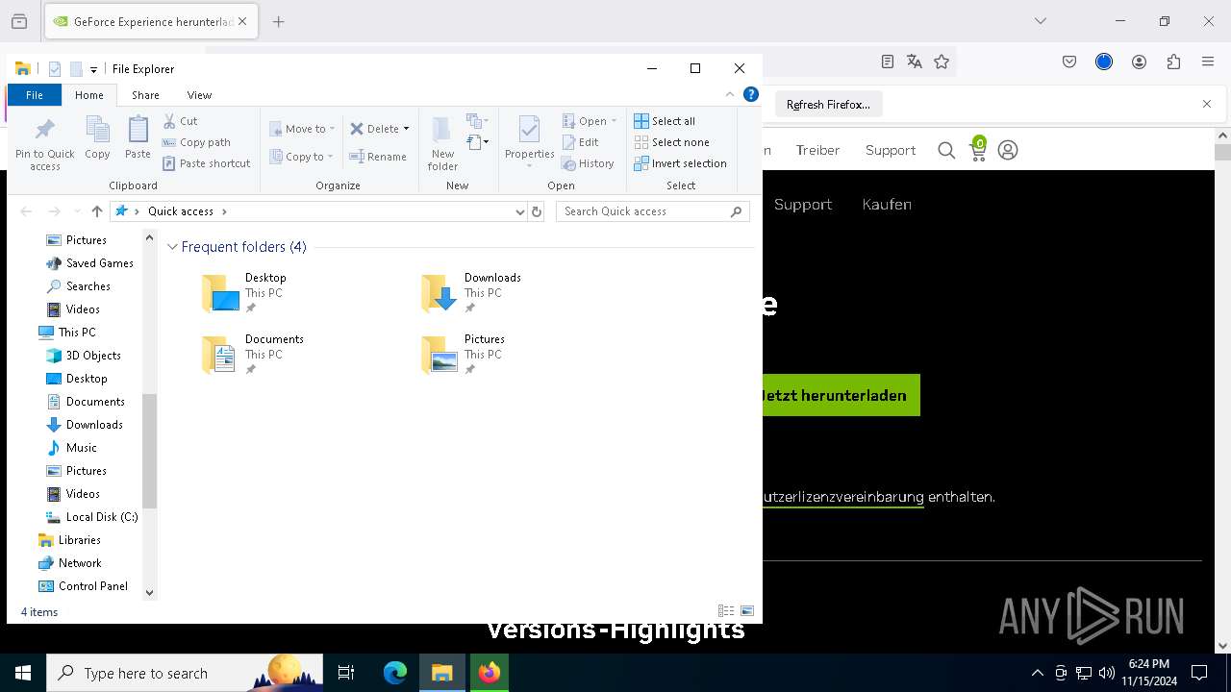The height and width of the screenshot is (692, 1231).
Task: Open Music in navigation pane
Action: click(72, 448)
